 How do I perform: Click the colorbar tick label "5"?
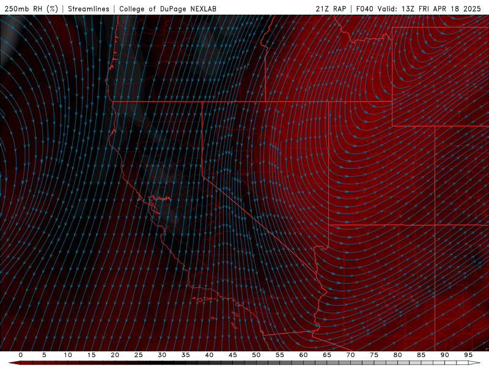[x=44, y=355]
